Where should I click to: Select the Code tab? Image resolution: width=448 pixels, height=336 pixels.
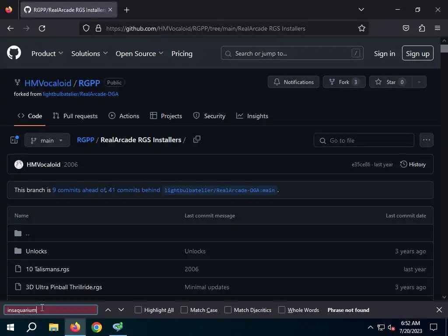click(30, 115)
